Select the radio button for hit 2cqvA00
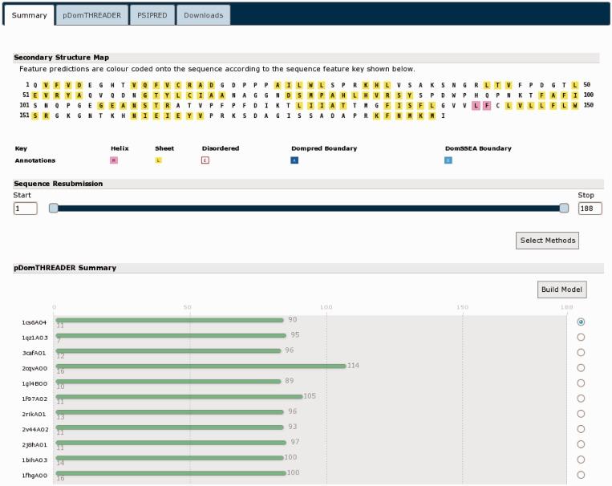The width and height of the screenshot is (612, 486). point(581,367)
